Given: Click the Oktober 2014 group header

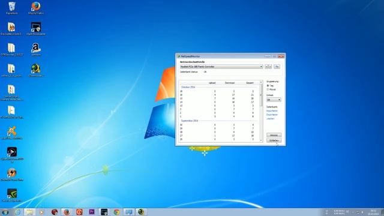Looking at the screenshot, I should click(188, 87).
